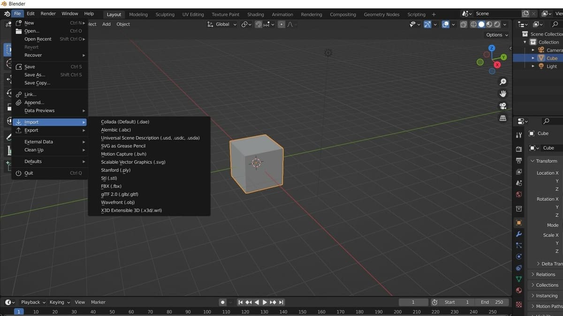Open the Object Constraints tab icon
The width and height of the screenshot is (563, 316).
point(518,268)
